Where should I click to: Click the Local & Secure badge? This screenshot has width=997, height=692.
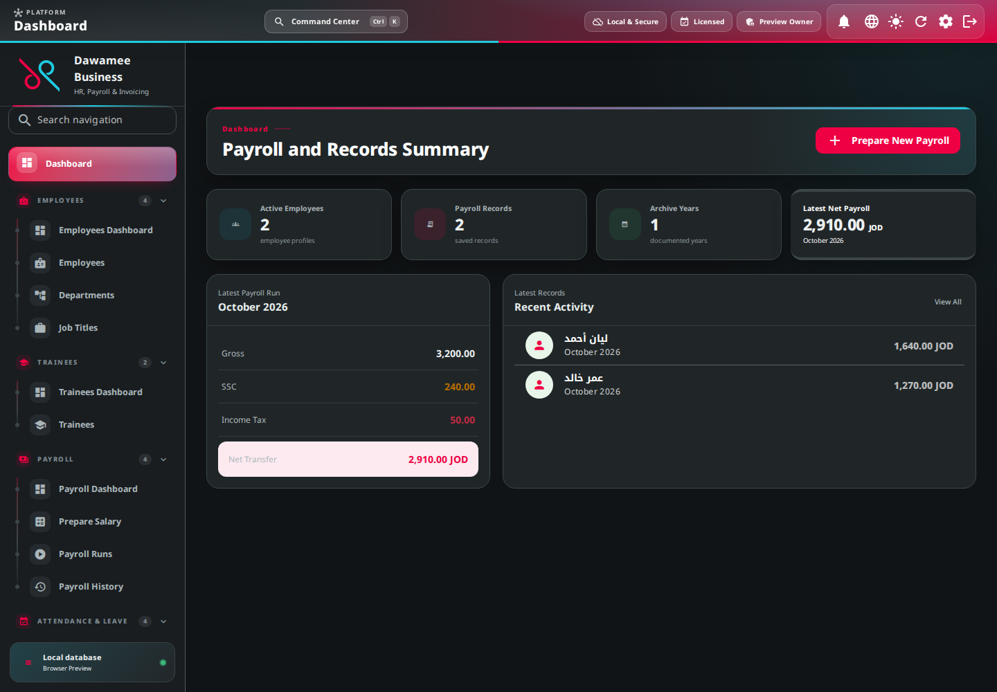click(625, 21)
